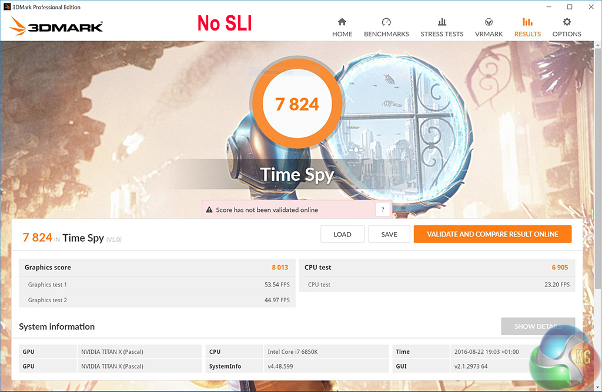Click Validate and Compare Result Online

click(x=493, y=234)
